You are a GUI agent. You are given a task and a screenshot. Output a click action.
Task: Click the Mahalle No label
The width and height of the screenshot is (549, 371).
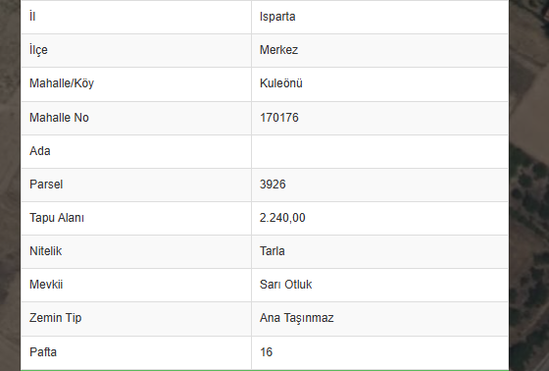point(59,118)
